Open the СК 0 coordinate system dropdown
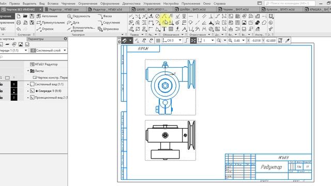 click(180, 40)
